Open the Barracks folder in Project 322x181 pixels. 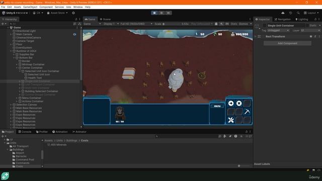[x=21, y=156]
